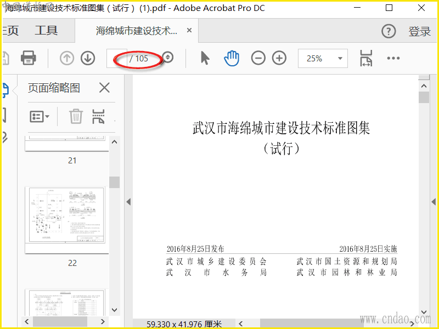Go to next page with down arrow
The height and width of the screenshot is (329, 439).
pos(88,58)
